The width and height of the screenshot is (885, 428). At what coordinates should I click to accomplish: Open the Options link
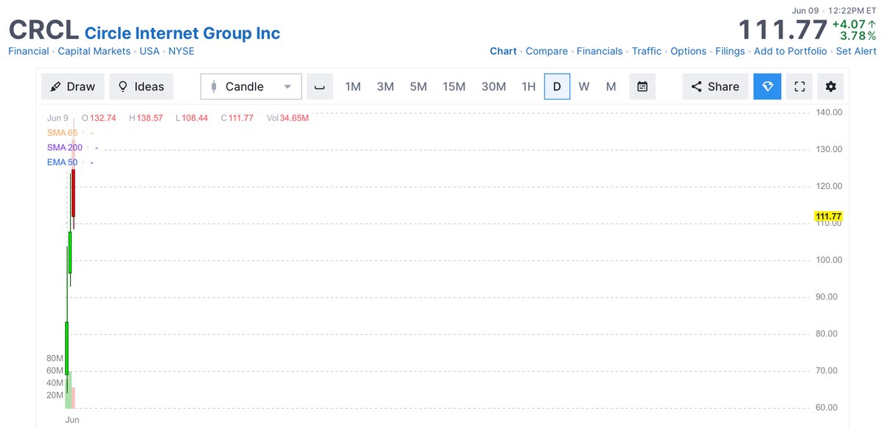(688, 51)
